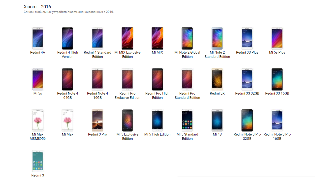Image resolution: width=315 pixels, height=177 pixels.
Task: Open the Mi Max MSM8956 phone image
Action: point(38,120)
